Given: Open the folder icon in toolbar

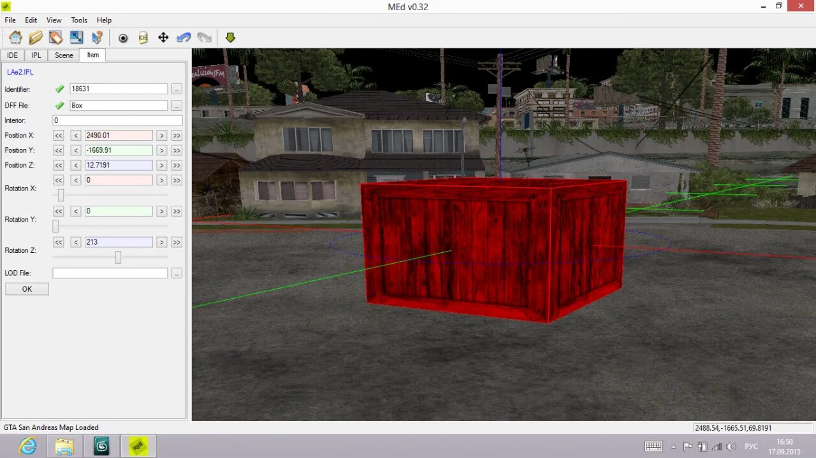Looking at the screenshot, I should [36, 38].
